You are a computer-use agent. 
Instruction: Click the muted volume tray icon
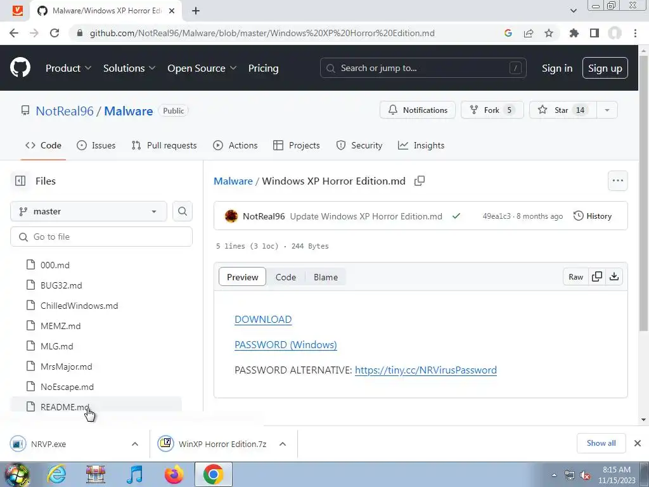coord(585,475)
